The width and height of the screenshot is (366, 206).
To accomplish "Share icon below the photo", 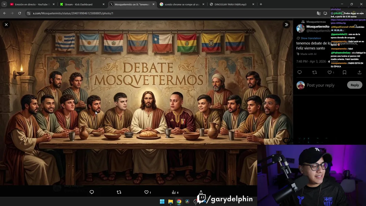I will [x=201, y=192].
